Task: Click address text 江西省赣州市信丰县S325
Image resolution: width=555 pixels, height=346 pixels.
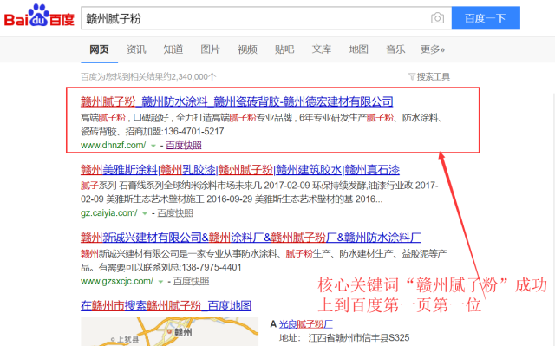Action: click(x=359, y=337)
